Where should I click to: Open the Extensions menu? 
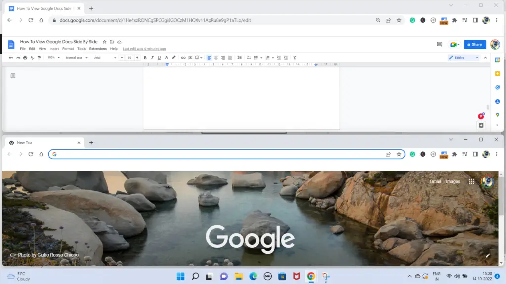point(98,49)
